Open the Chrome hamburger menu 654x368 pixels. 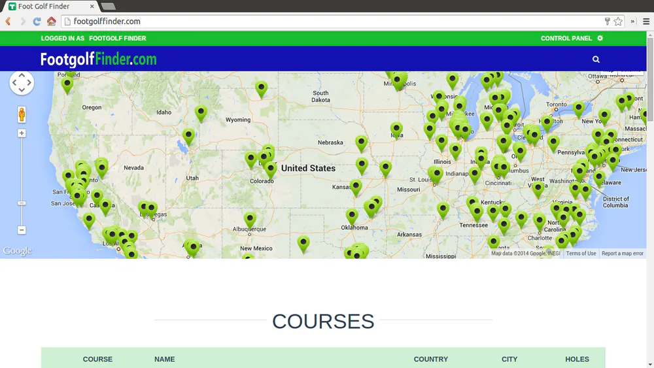[646, 22]
